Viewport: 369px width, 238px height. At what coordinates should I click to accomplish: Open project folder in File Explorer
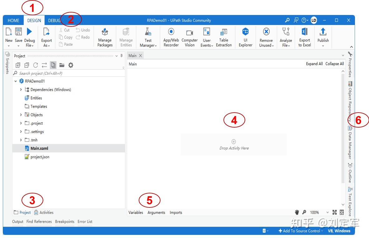(x=62, y=65)
